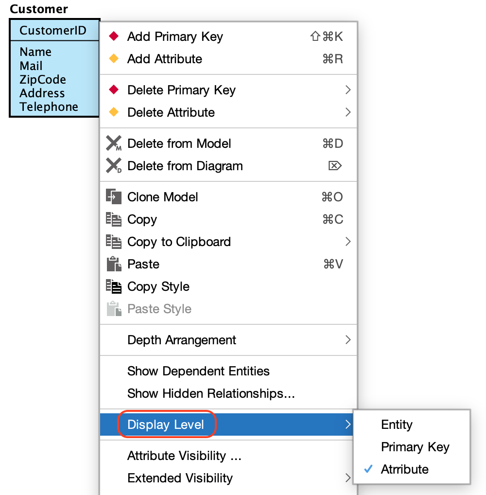Click the Delete from Diagram X icon
This screenshot has width=486, height=495.
point(113,166)
